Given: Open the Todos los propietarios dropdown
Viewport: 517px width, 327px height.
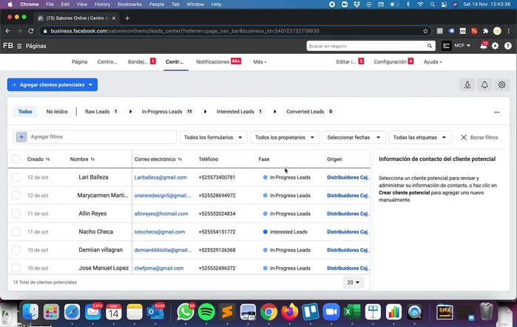Looking at the screenshot, I should coord(285,137).
